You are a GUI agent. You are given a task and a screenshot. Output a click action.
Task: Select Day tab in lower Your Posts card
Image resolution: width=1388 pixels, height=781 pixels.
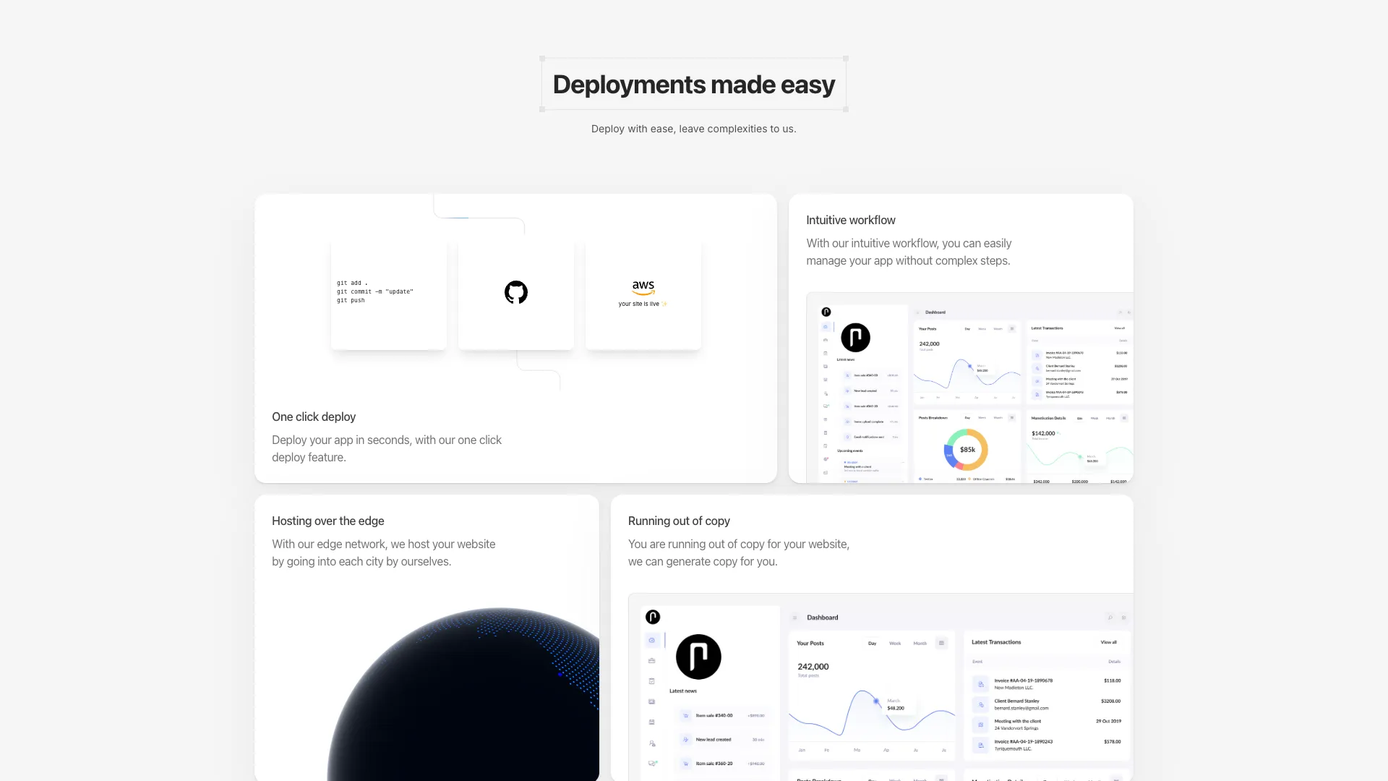click(x=872, y=643)
